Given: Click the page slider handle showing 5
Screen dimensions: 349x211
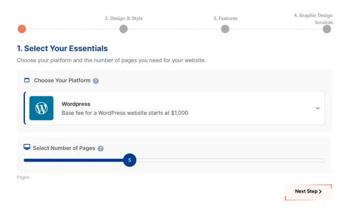Looking at the screenshot, I should (x=129, y=160).
